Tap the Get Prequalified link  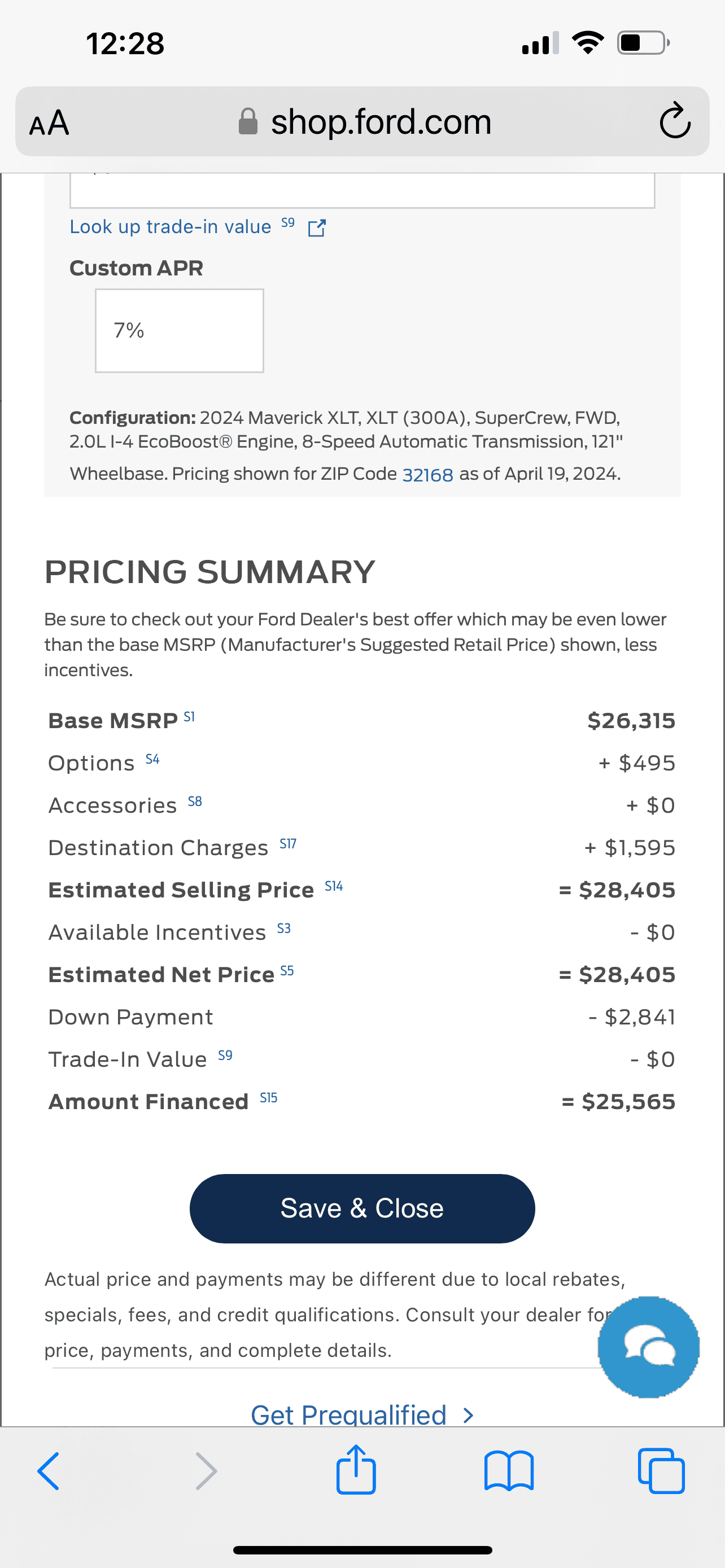coord(349,1413)
